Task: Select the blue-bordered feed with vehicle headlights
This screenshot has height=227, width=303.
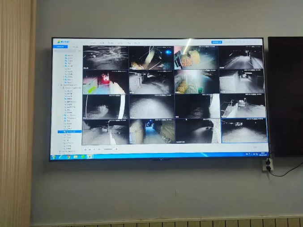Action: point(244,130)
